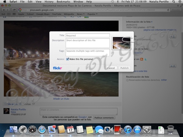Open the Natalia Portillo fotos link
Image resolution: width=183 pixels, height=137 pixels.
coord(18,111)
